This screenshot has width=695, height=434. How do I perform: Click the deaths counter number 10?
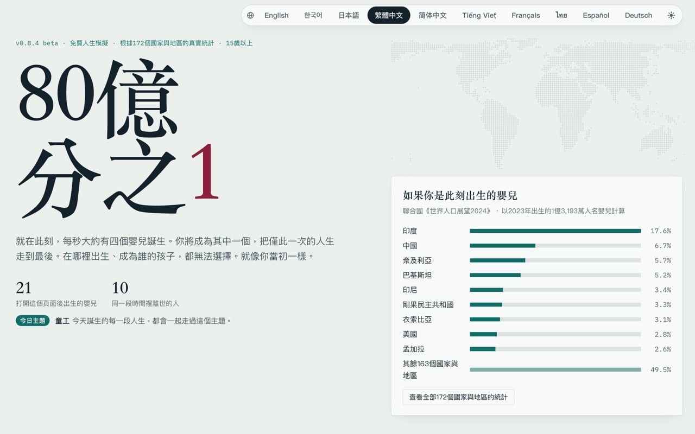[x=120, y=288]
